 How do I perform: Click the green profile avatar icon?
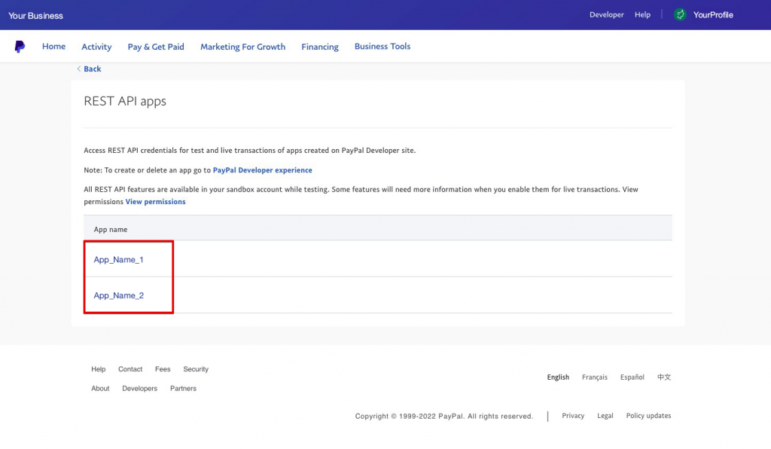[x=680, y=15]
